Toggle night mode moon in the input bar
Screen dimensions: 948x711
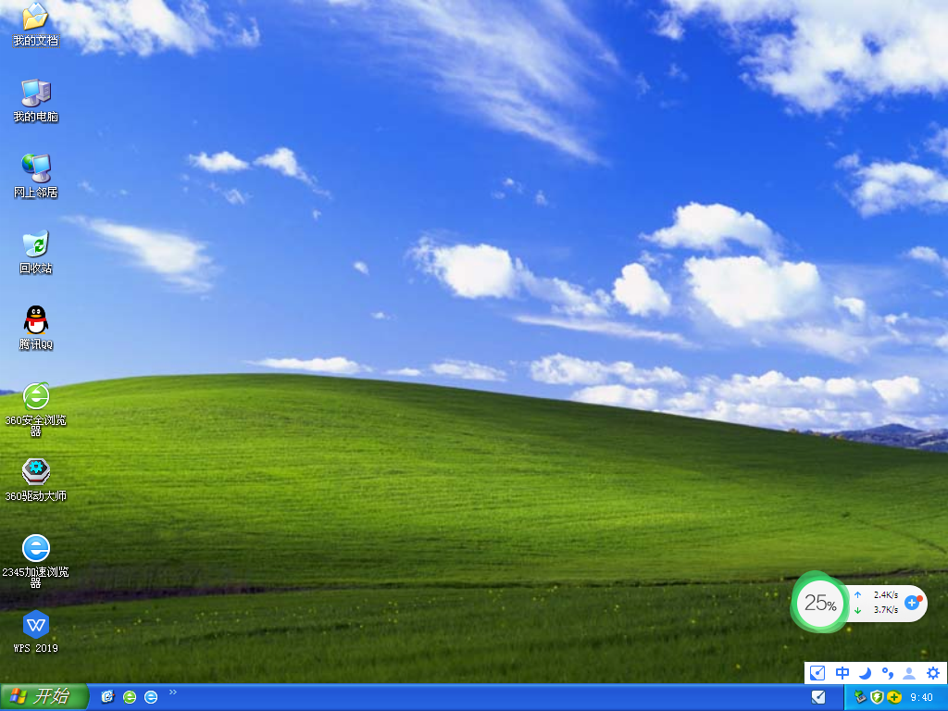[x=864, y=673]
